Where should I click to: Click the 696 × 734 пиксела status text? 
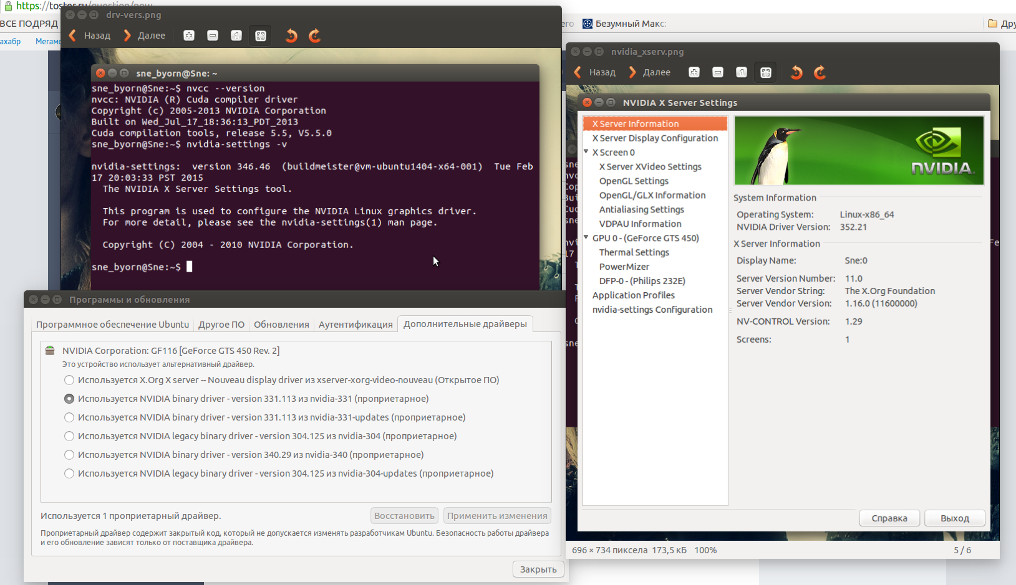pyautogui.click(x=609, y=550)
